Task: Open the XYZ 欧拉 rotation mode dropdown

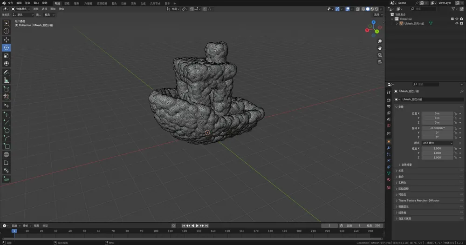Action: pyautogui.click(x=438, y=143)
